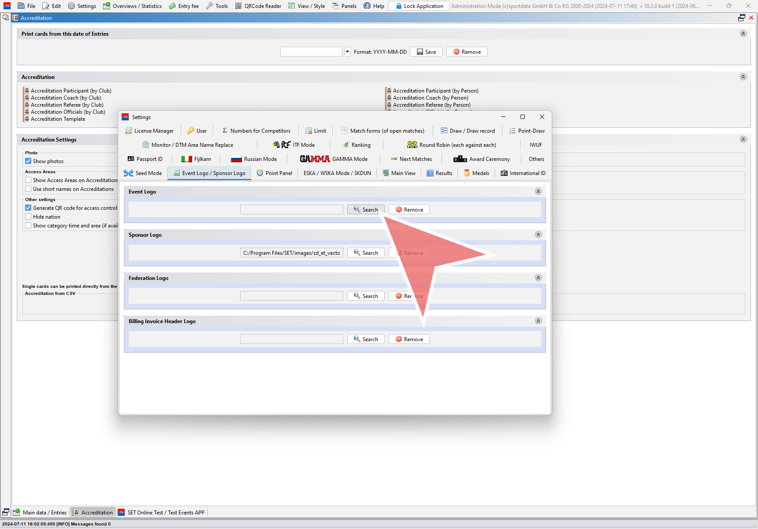Switch to the Point Panel tab
The image size is (758, 529).
pyautogui.click(x=275, y=173)
